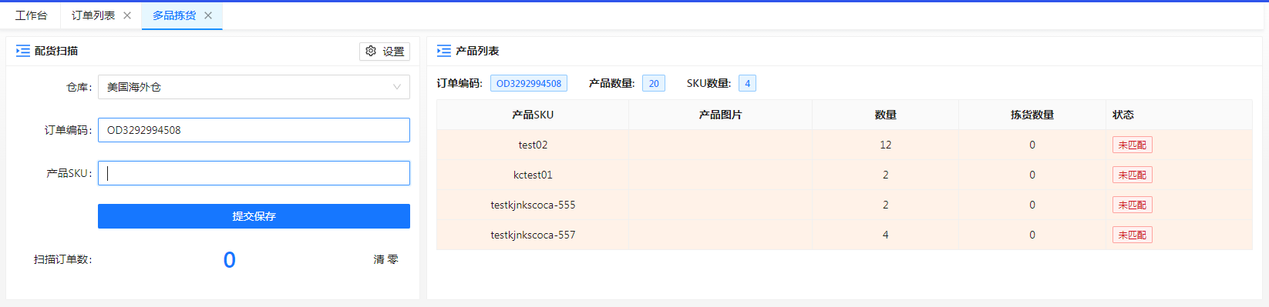Click 未匹配 status tag for test02
Image resolution: width=1269 pixels, height=307 pixels.
coord(1132,145)
